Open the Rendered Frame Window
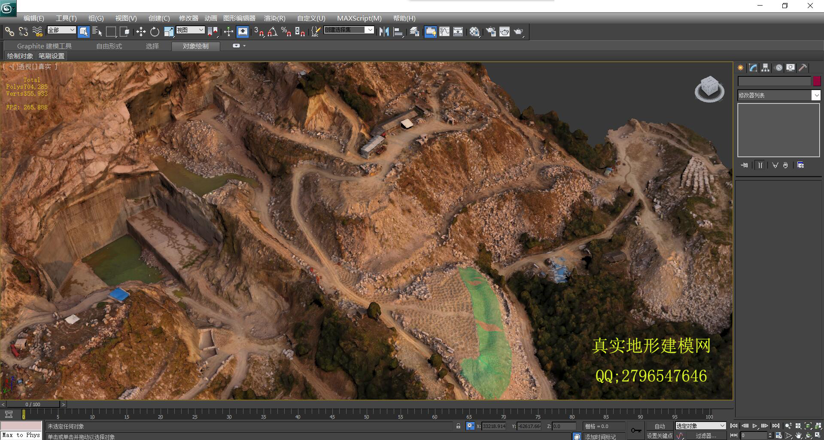The image size is (824, 440). pos(505,31)
